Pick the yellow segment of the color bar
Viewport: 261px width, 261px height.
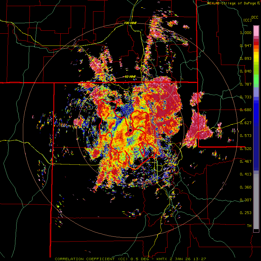(x=256, y=57)
